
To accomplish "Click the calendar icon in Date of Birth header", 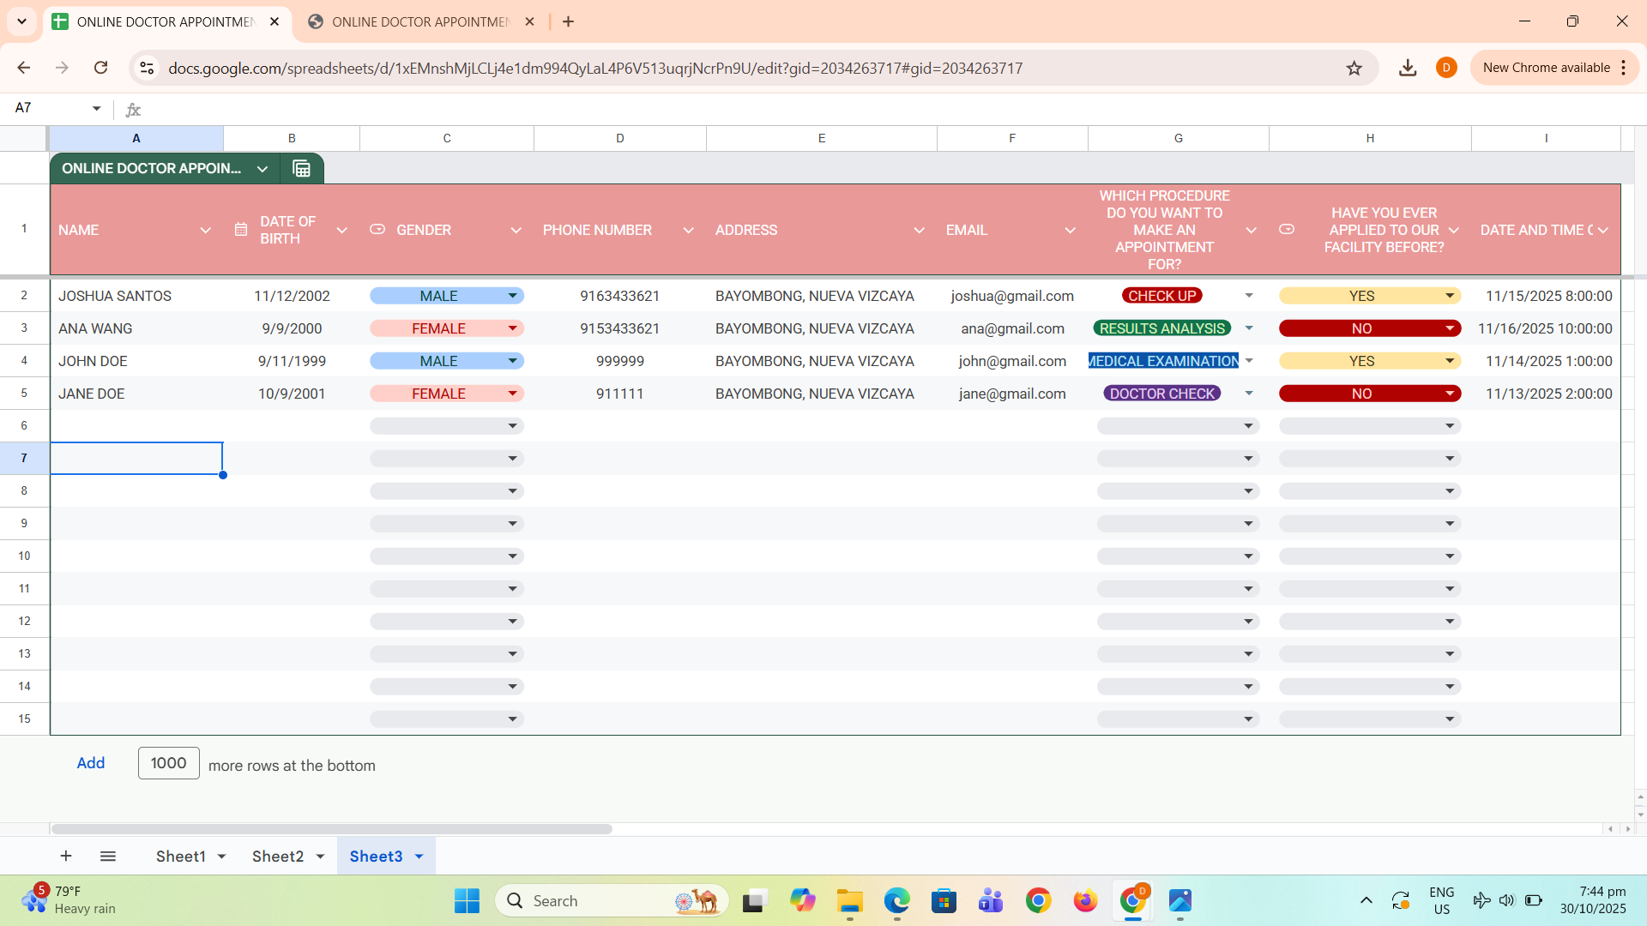I will [x=241, y=230].
